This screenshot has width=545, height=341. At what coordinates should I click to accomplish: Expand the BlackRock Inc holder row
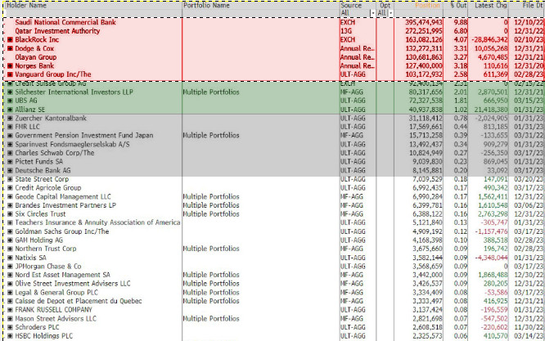pyautogui.click(x=10, y=39)
